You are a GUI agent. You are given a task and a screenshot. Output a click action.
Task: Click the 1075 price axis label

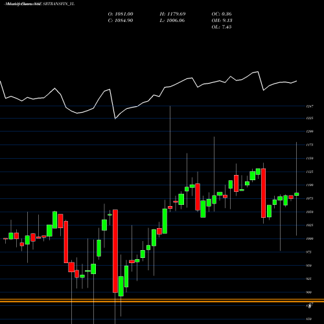[310, 198]
